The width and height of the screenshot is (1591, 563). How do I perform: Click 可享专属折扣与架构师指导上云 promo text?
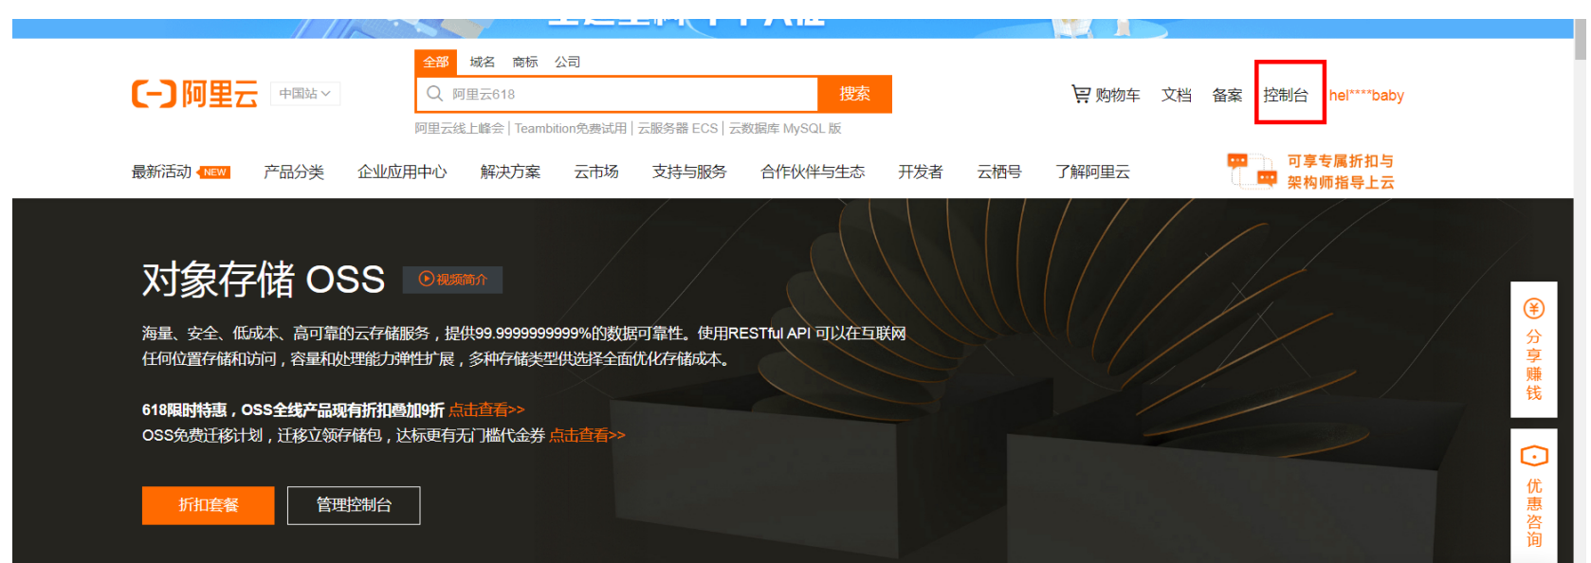[1341, 172]
